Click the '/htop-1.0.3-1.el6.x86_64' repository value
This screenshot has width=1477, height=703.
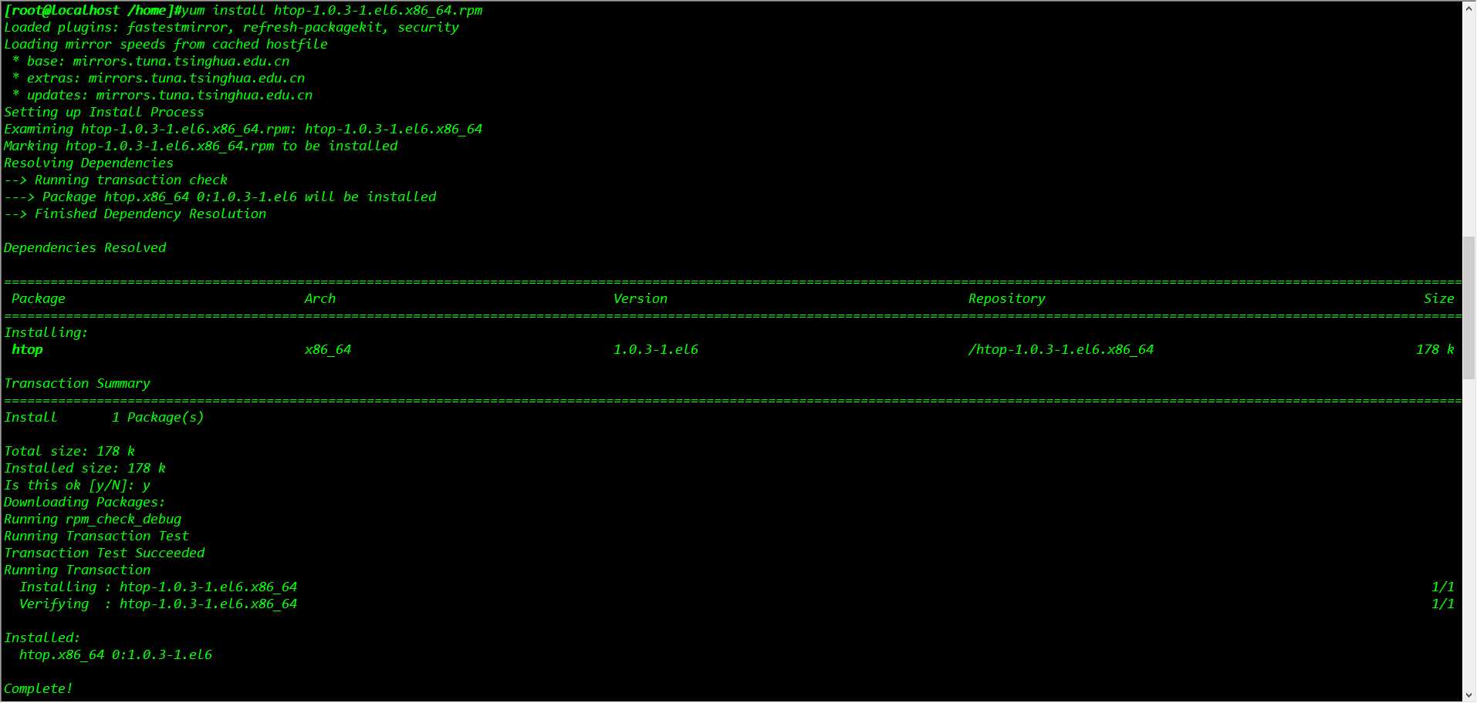[x=1061, y=349]
